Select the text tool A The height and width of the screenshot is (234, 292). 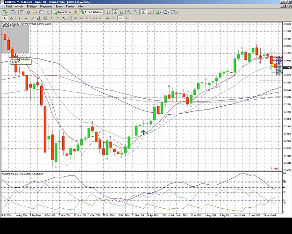point(51,18)
